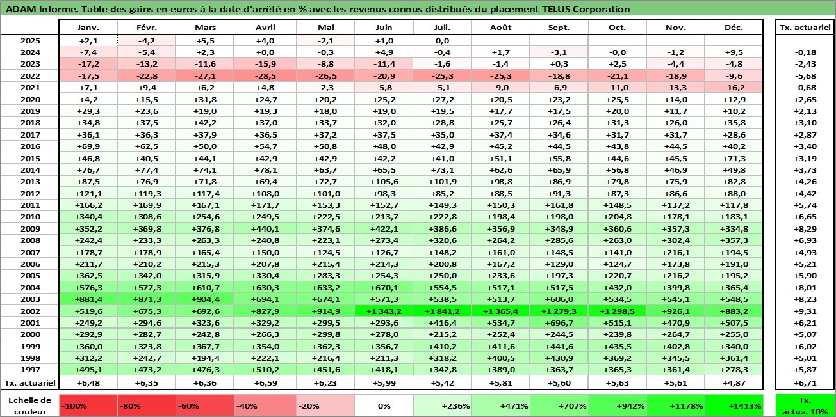Select the +914,9 cell for May 2002
This screenshot has height=417, width=836.
[x=326, y=311]
